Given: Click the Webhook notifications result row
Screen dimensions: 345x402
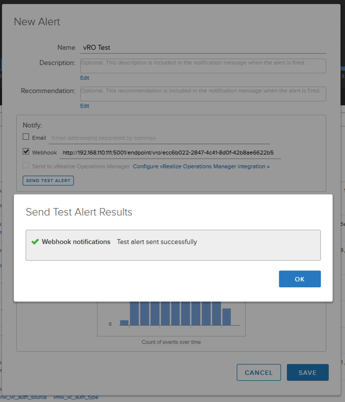Looking at the screenshot, I should click(x=173, y=245).
